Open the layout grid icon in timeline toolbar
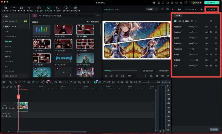The height and width of the screenshot is (134, 222). click(x=4, y=82)
